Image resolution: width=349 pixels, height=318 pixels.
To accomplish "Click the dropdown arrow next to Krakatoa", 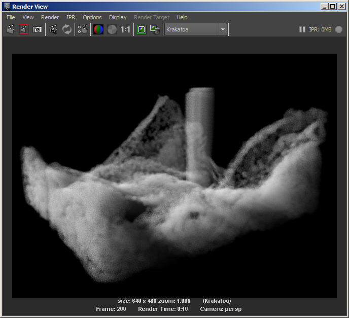I will [223, 29].
